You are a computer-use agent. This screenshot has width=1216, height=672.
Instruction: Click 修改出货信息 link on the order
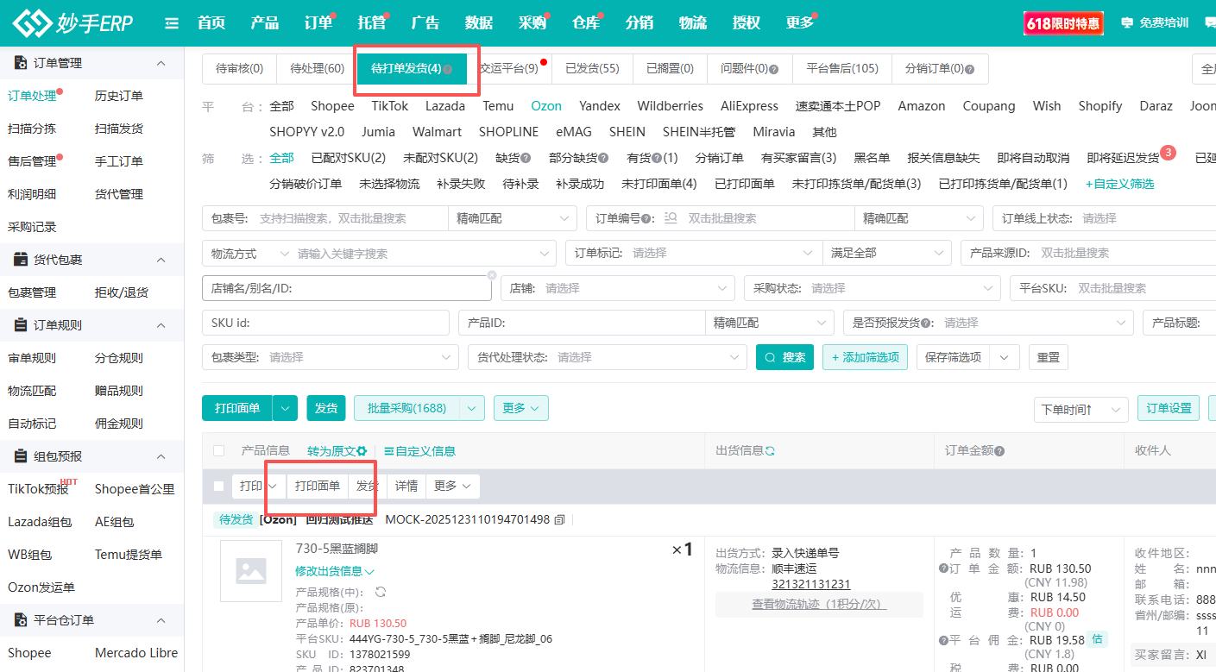click(335, 571)
